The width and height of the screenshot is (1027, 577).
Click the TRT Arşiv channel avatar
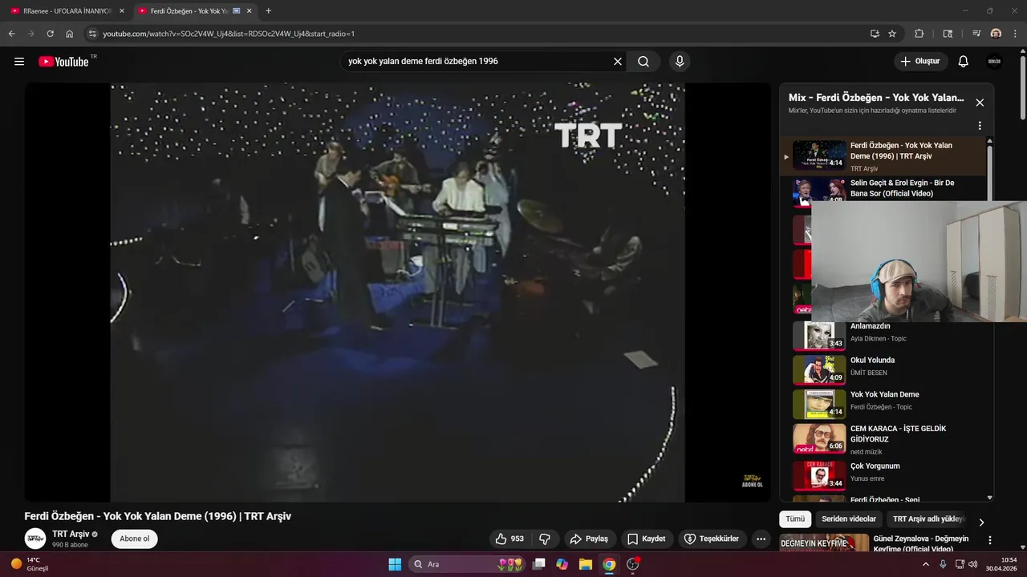click(x=35, y=539)
